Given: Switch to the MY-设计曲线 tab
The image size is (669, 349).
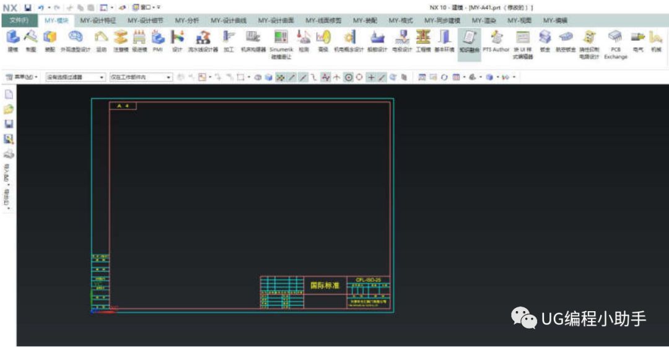Looking at the screenshot, I should (x=228, y=20).
